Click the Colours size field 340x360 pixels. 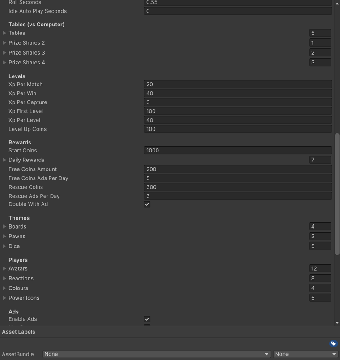(x=320, y=288)
